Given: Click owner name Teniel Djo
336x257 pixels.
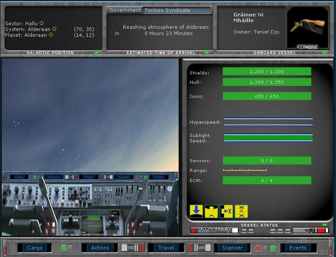Looking at the screenshot, I should pyautogui.click(x=266, y=32).
